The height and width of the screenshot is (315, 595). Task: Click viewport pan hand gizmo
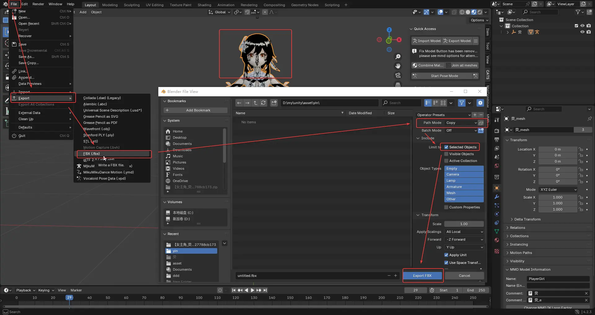point(398,66)
